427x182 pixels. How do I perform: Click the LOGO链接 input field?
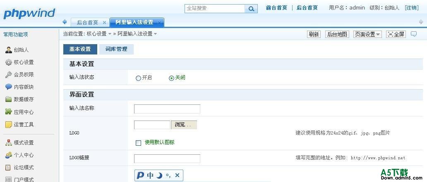pyautogui.click(x=167, y=158)
